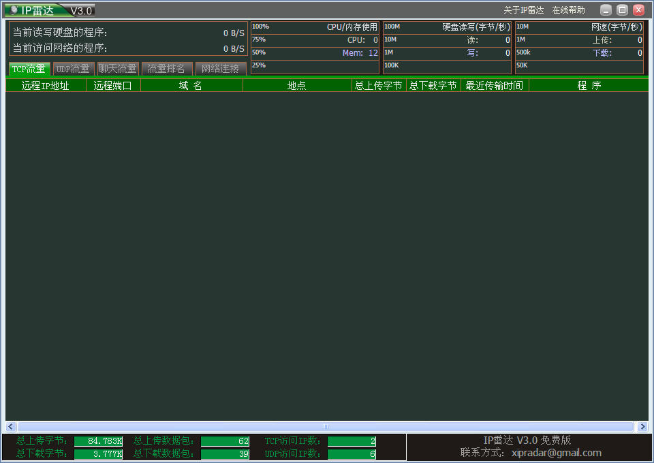654x463 pixels.
Task: Sort by 远程IP地址 column header
Action: [46, 86]
